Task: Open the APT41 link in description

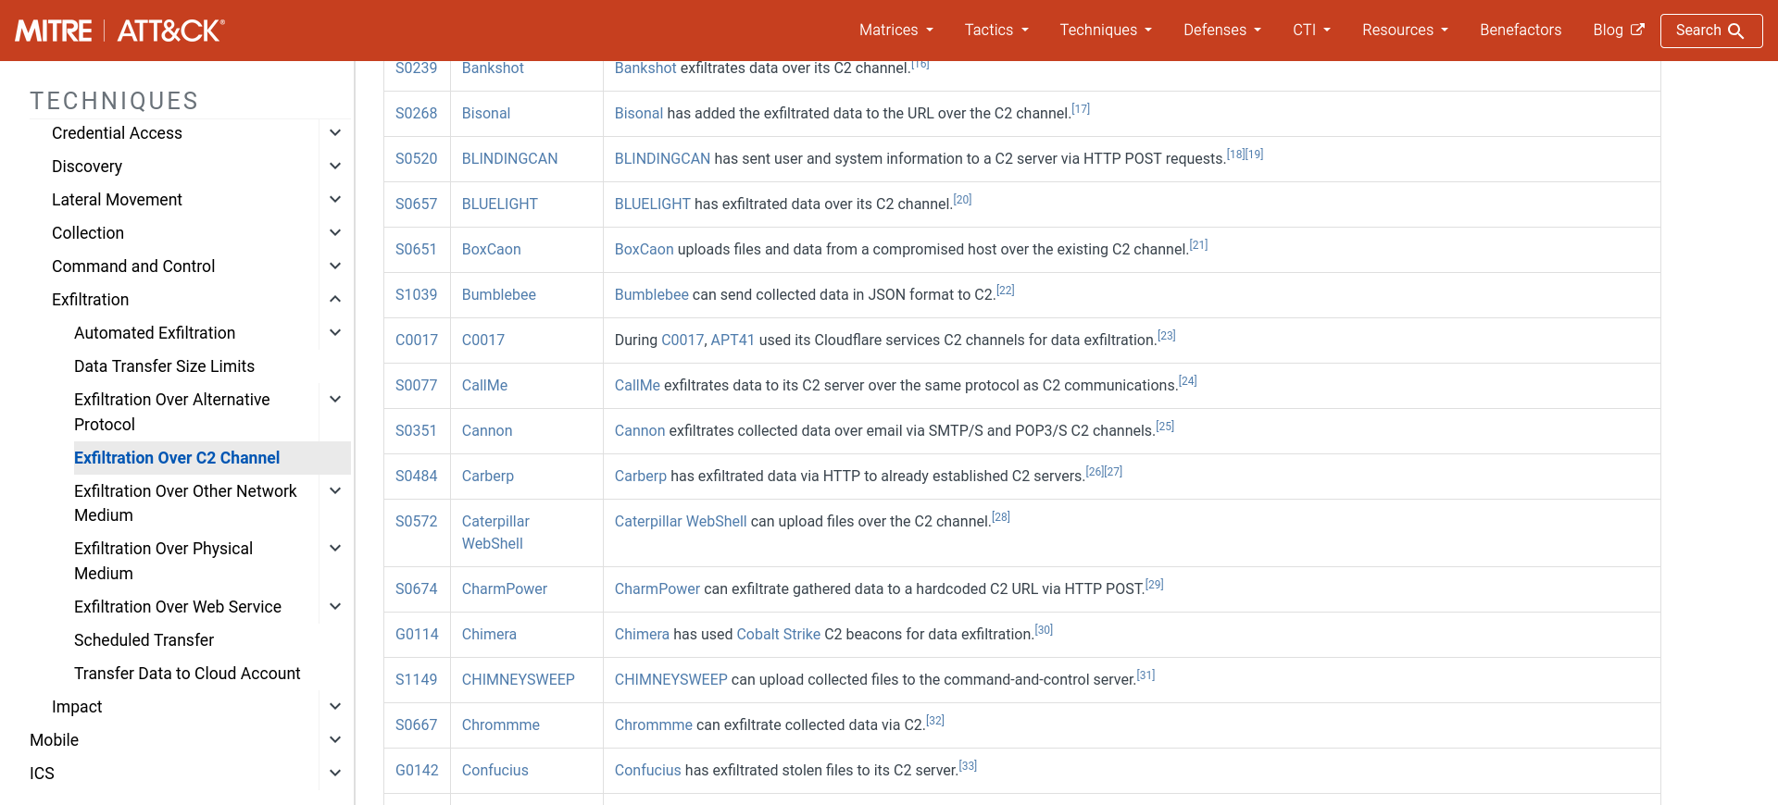Action: tap(732, 341)
